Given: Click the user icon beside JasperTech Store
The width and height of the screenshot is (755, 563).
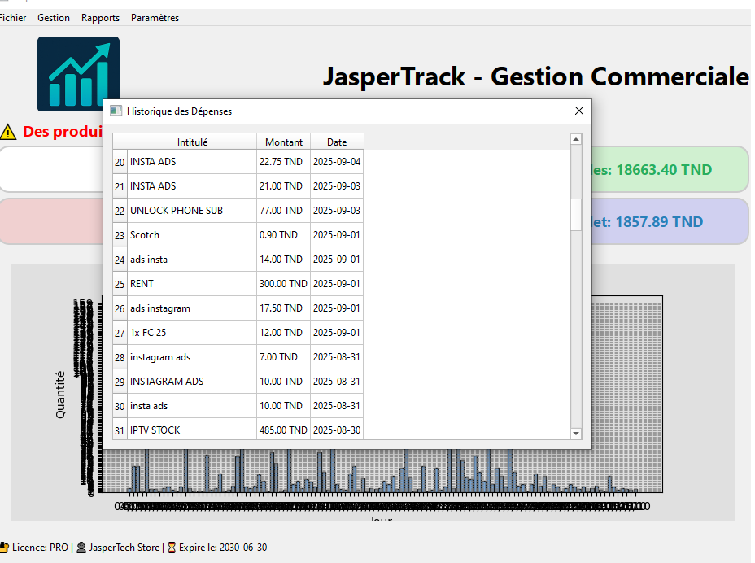Looking at the screenshot, I should (x=81, y=548).
